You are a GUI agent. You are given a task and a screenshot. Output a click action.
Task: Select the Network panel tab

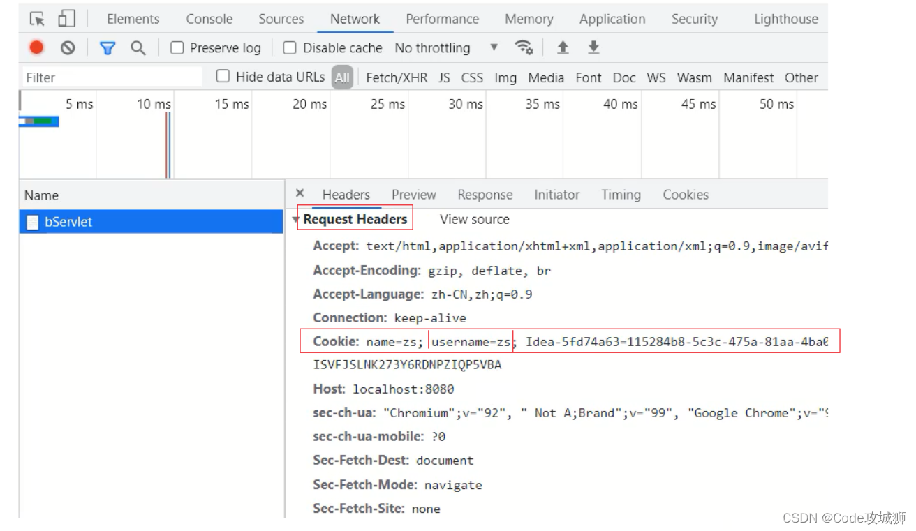pos(355,19)
